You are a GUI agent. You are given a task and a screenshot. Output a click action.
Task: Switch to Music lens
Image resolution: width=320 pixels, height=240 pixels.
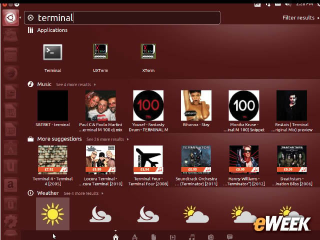pyautogui.click(x=192, y=237)
